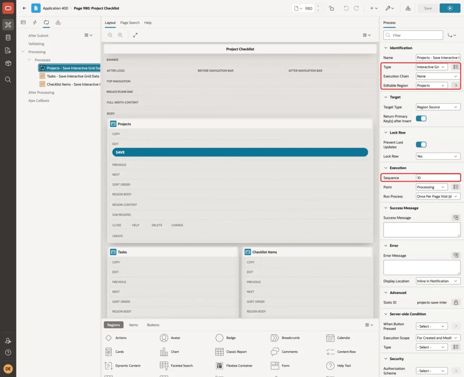This screenshot has width=464, height=377.
Task: Redo the last change
Action: [x=356, y=8]
